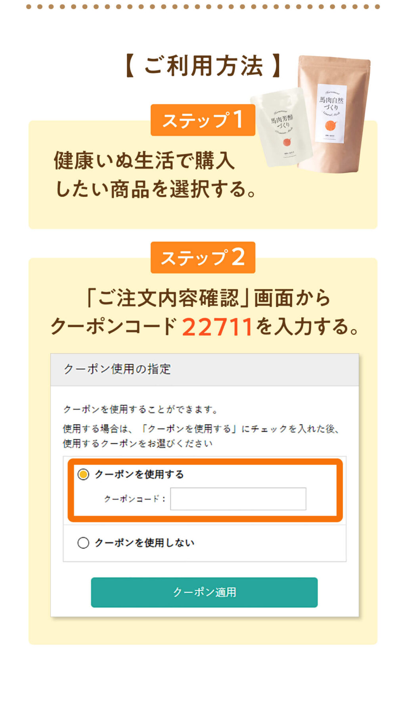
Task: Select the クーポンを使用しない radio button
Action: point(83,542)
